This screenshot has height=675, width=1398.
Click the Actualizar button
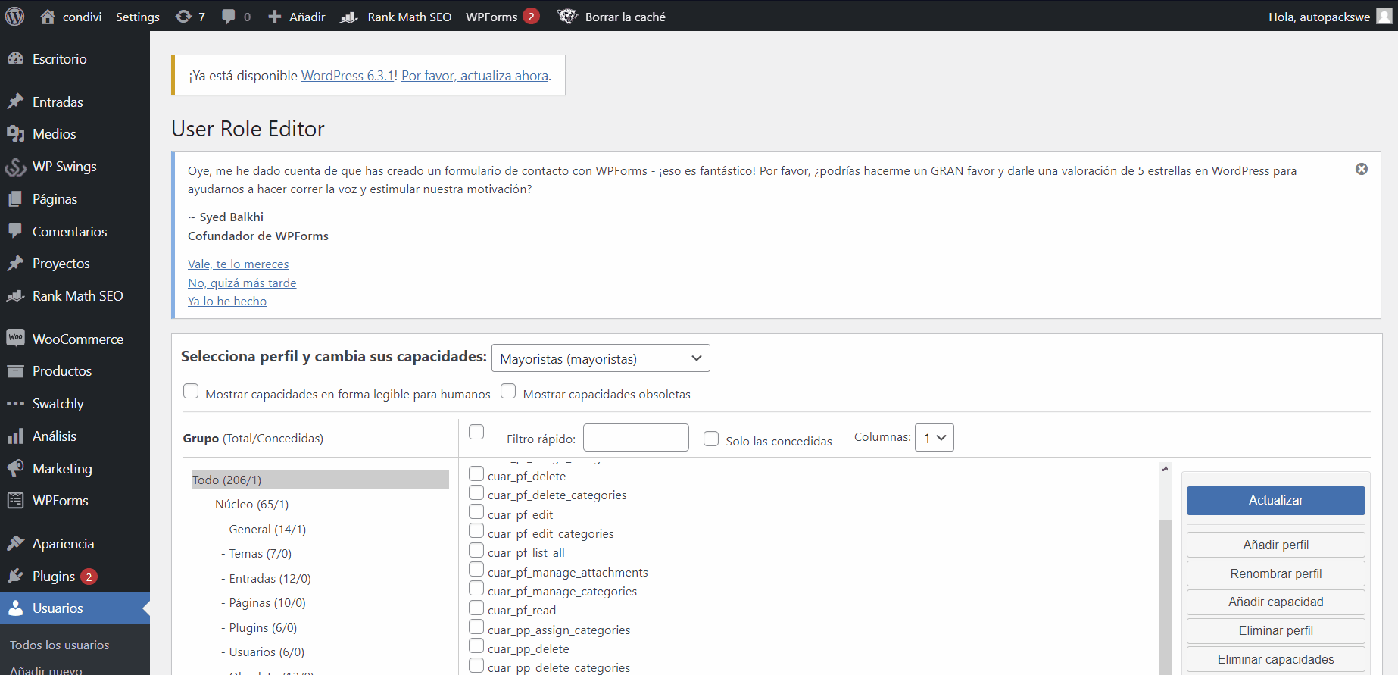click(1275, 500)
